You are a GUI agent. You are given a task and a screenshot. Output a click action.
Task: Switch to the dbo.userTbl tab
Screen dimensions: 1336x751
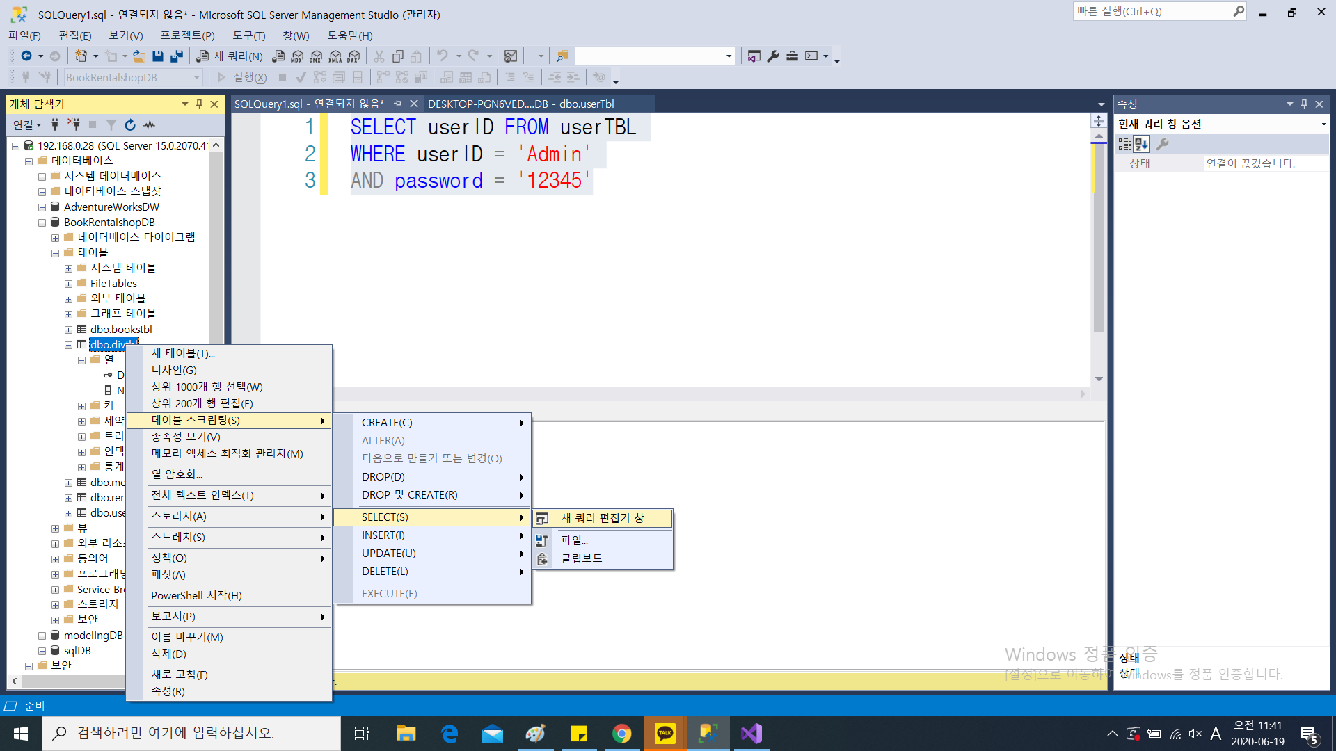(x=520, y=104)
